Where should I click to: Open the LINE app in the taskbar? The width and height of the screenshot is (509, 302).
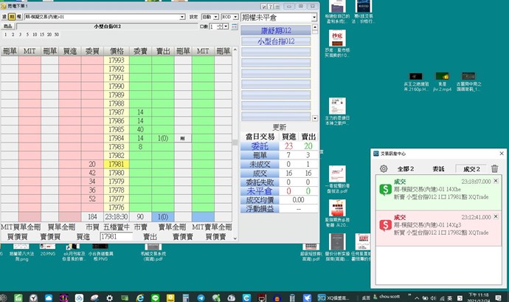coord(156,297)
